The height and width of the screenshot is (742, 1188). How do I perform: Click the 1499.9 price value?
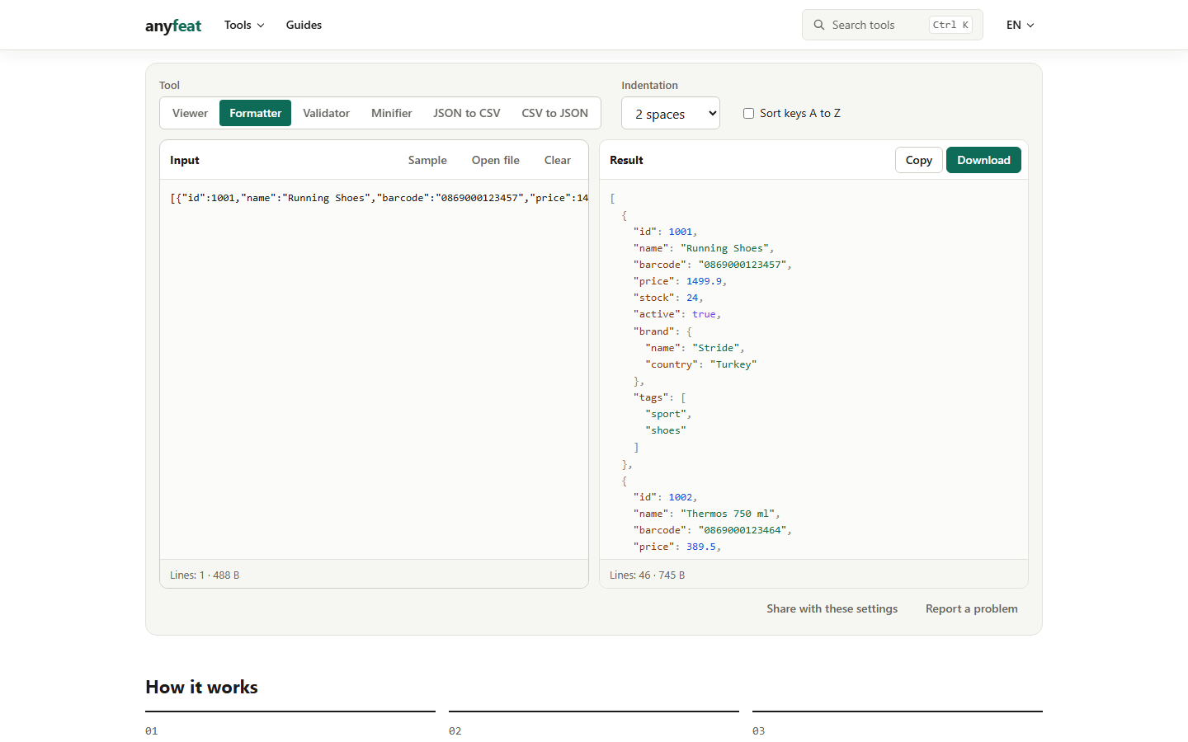[704, 281]
